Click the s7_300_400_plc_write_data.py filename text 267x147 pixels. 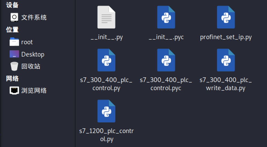pyautogui.click(x=226, y=84)
